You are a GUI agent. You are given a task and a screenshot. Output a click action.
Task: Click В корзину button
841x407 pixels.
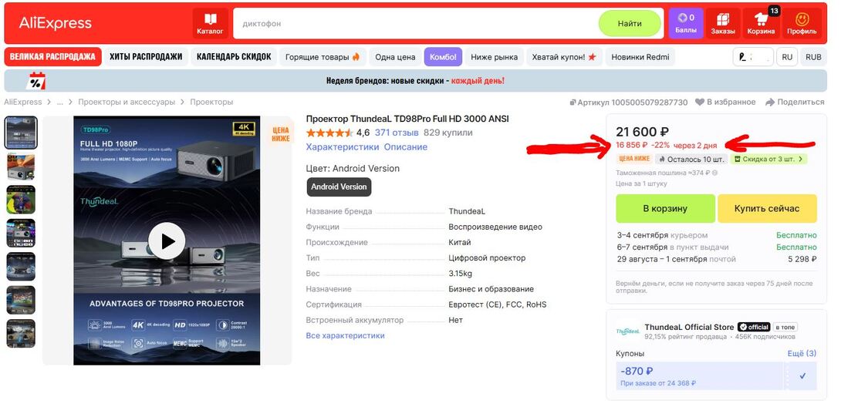(x=665, y=208)
